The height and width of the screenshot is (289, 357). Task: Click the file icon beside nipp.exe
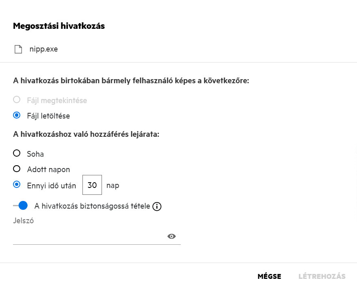[18, 50]
